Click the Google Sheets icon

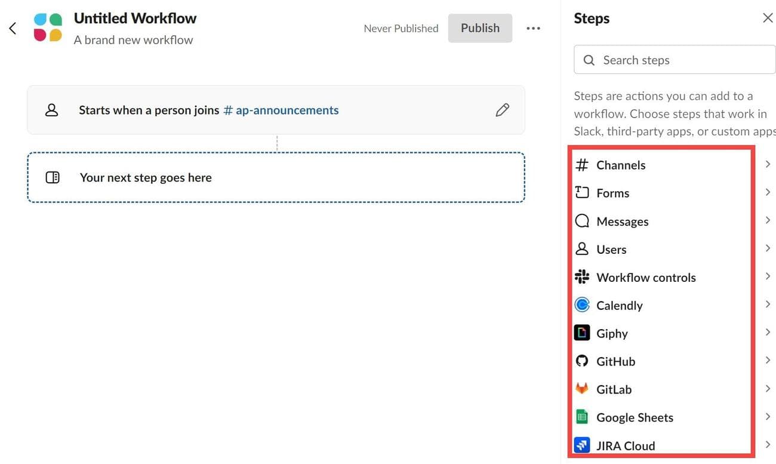pyautogui.click(x=581, y=417)
